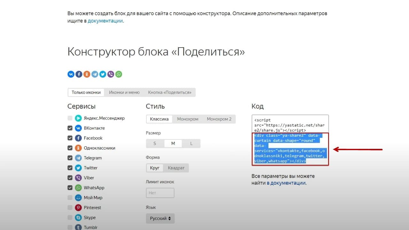409x230 pixels.
Task: Click the Tumblr service icon
Action: coord(78,227)
